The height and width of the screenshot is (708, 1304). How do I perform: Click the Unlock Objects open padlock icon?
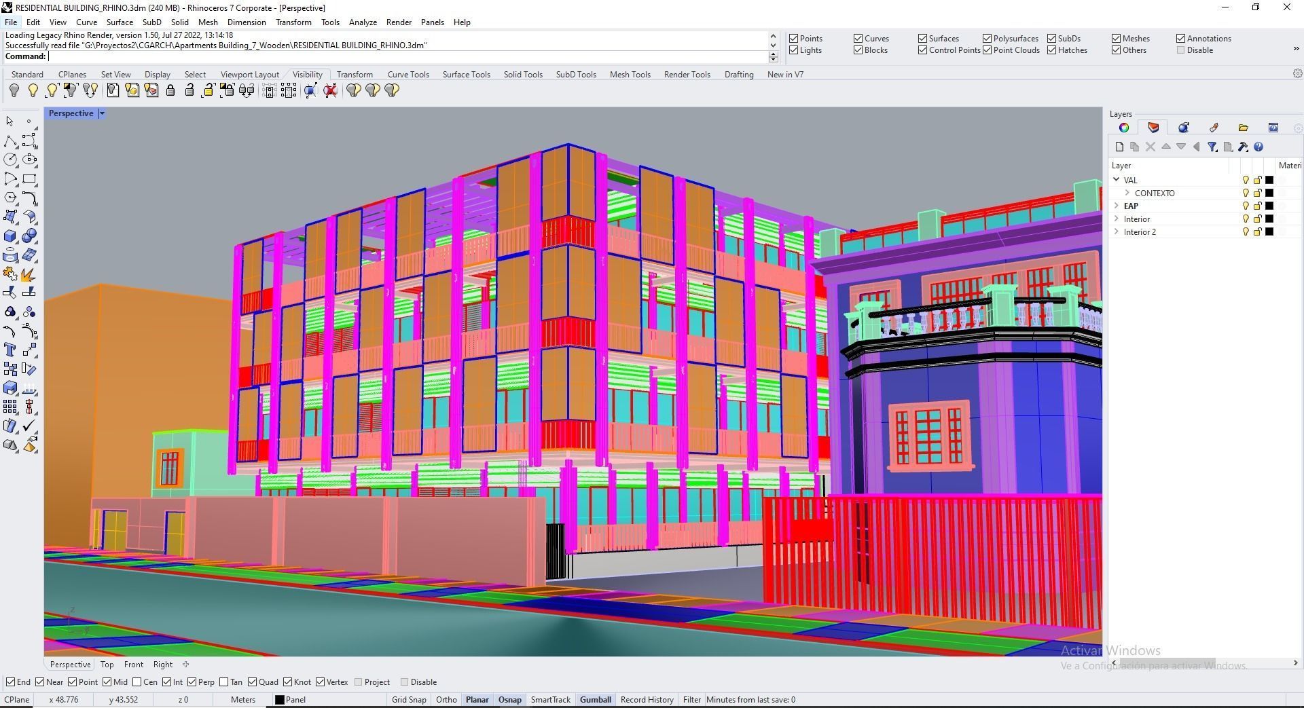pos(189,90)
